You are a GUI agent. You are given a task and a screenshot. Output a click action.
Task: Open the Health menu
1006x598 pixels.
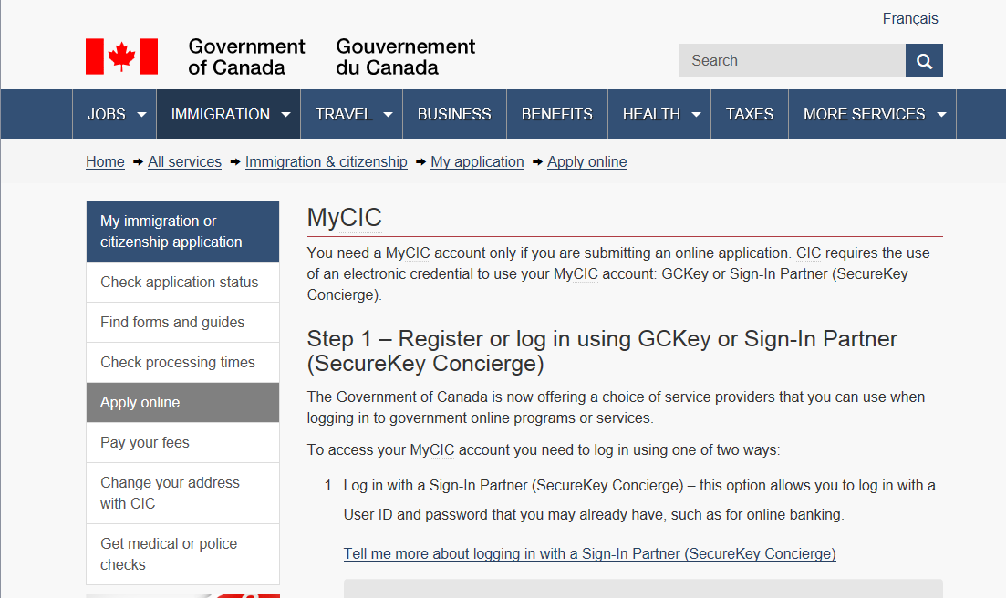[x=659, y=114]
